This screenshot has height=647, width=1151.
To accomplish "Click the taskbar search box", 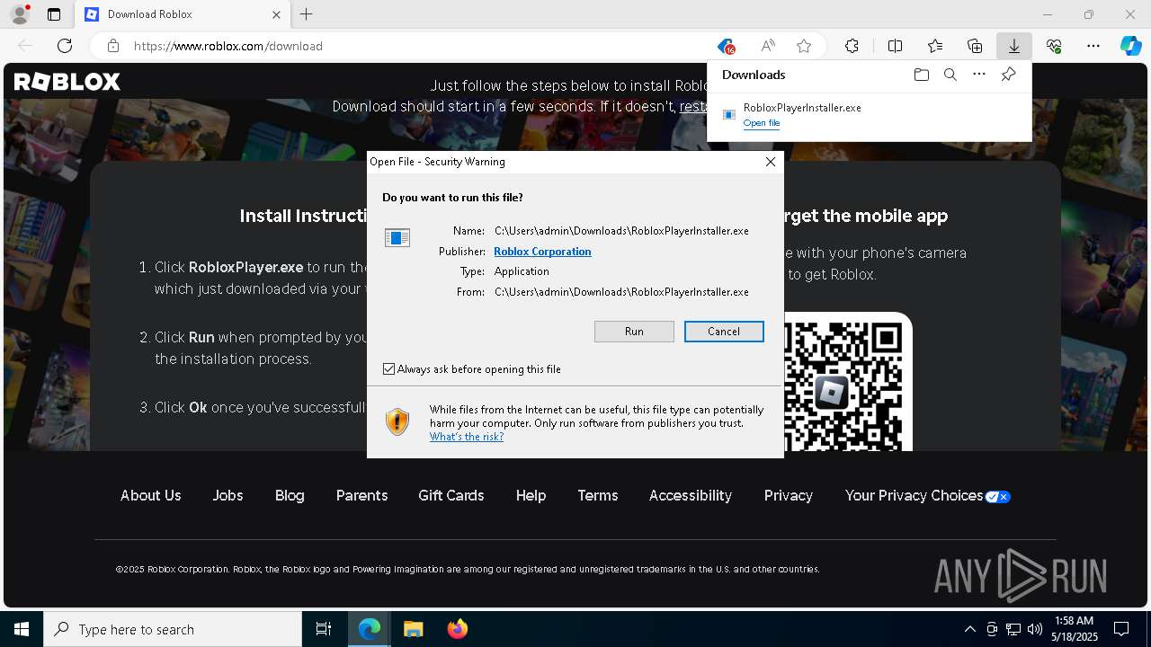I will tap(173, 629).
